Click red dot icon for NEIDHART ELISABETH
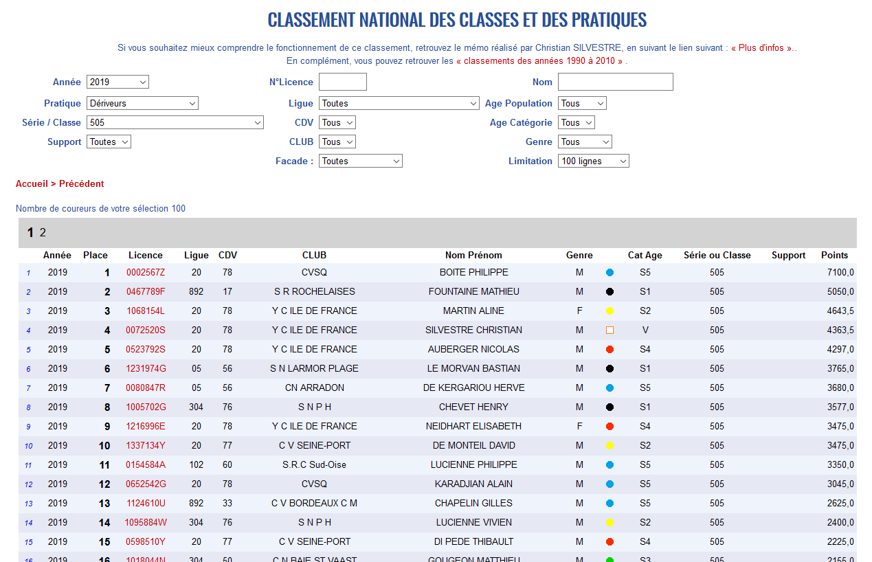The image size is (872, 562). coord(610,427)
